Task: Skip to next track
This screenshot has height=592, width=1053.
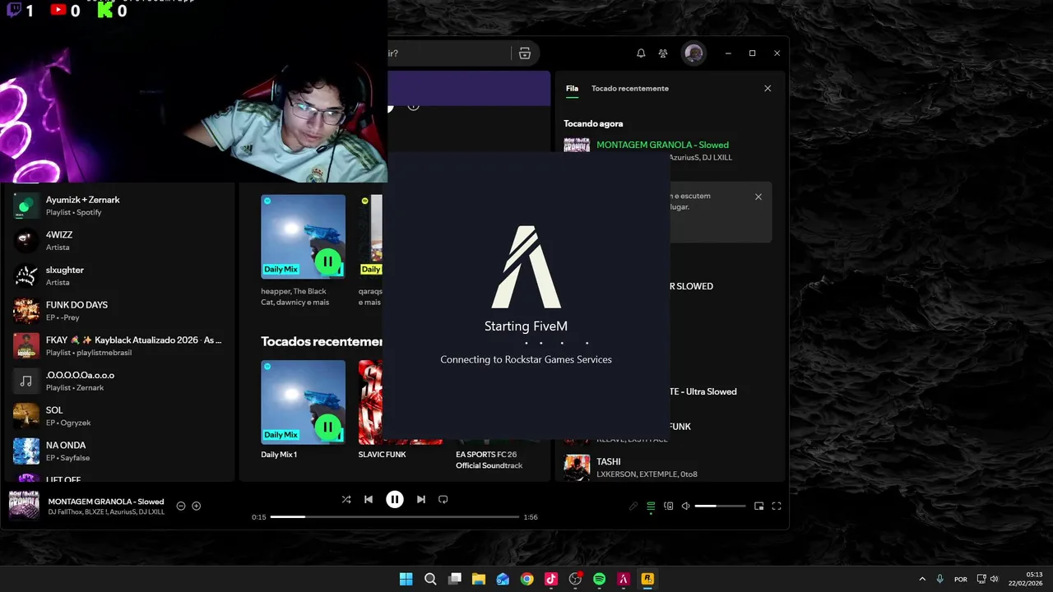Action: point(421,499)
